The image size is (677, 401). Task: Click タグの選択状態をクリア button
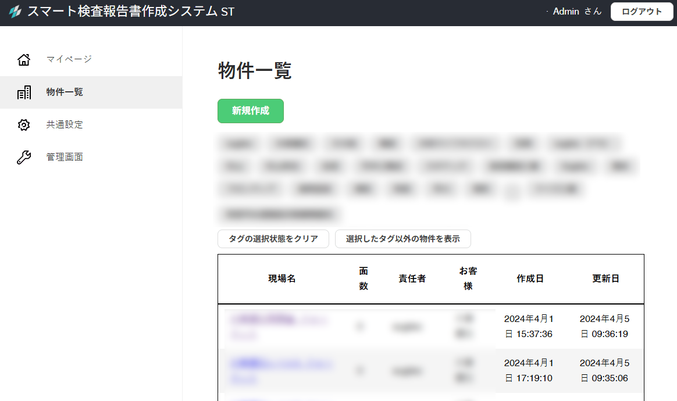(x=273, y=239)
